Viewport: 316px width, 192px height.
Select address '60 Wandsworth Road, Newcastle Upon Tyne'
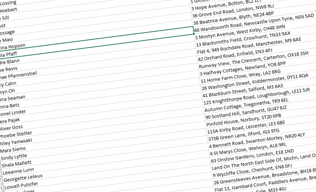click(x=254, y=23)
